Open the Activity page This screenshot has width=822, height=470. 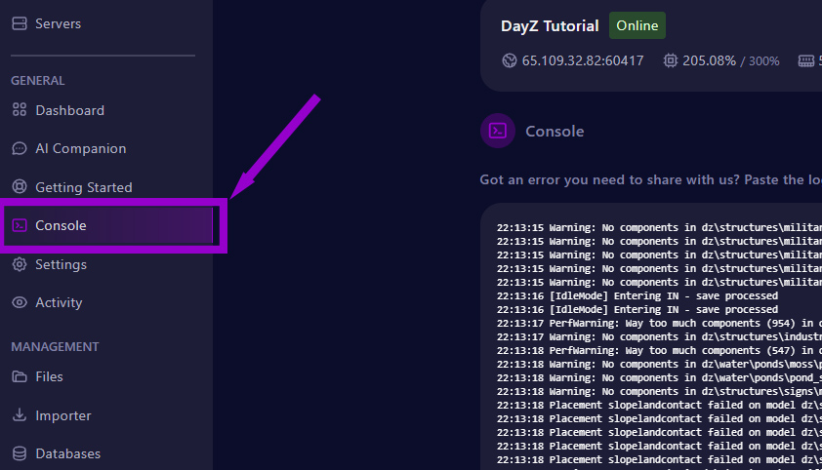pyautogui.click(x=59, y=302)
